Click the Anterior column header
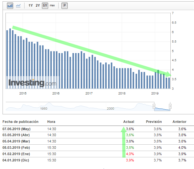194x169 pixels. [x=179, y=122]
